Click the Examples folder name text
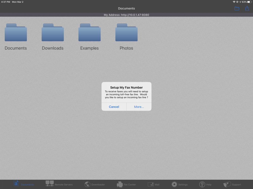 (89, 48)
